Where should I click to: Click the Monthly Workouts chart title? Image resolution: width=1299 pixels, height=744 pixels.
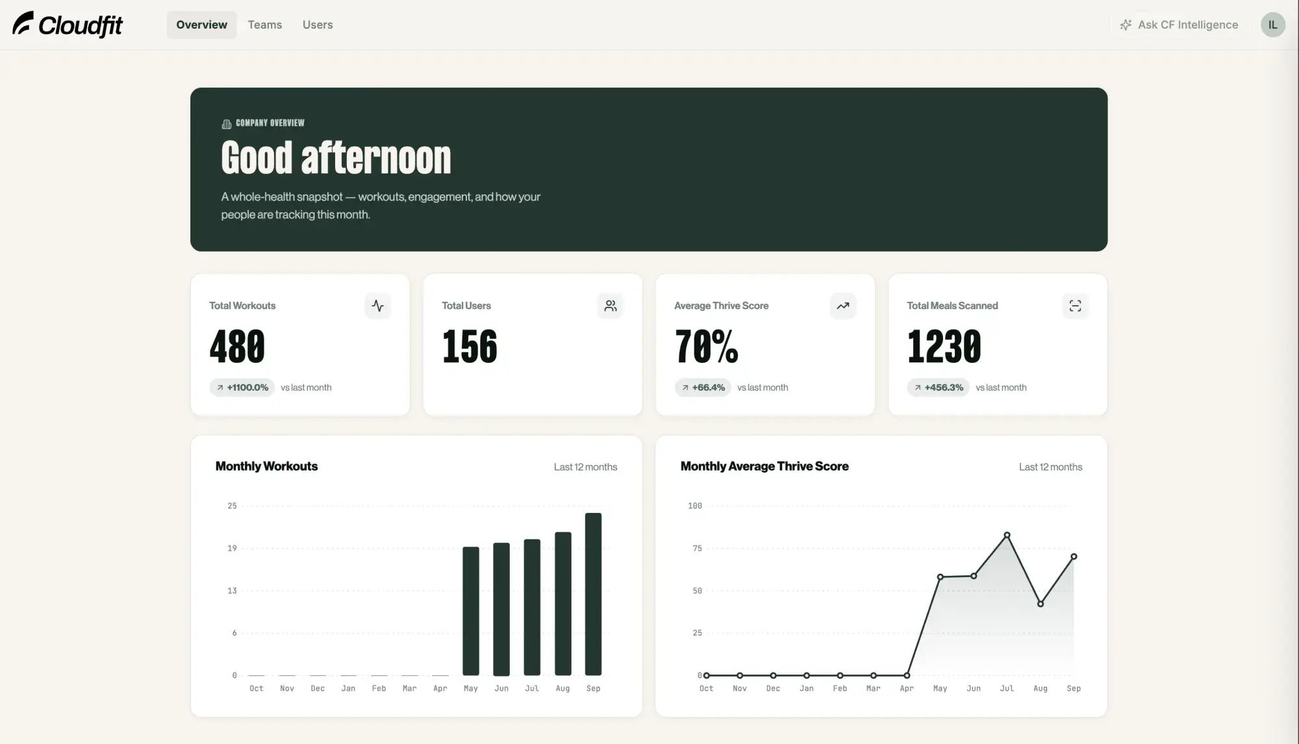266,466
